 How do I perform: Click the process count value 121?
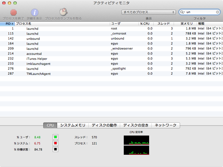point(94,143)
